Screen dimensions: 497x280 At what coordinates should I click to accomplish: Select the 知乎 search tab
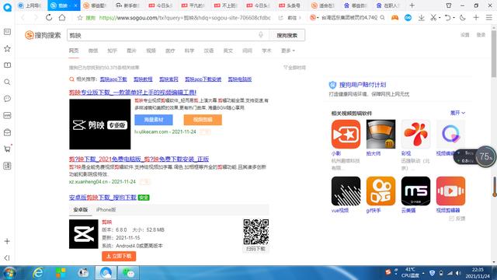[112, 51]
